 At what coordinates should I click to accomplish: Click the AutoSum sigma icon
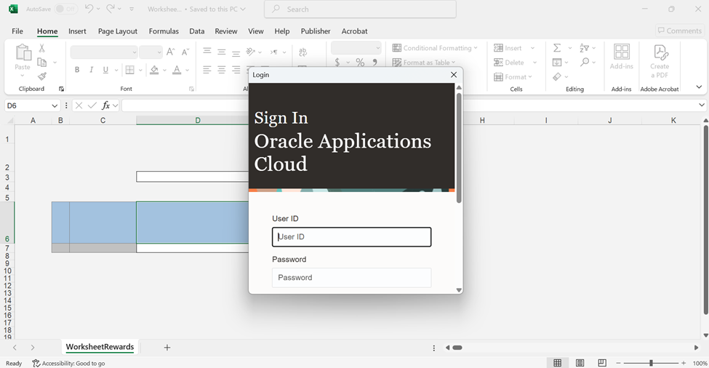tap(557, 48)
